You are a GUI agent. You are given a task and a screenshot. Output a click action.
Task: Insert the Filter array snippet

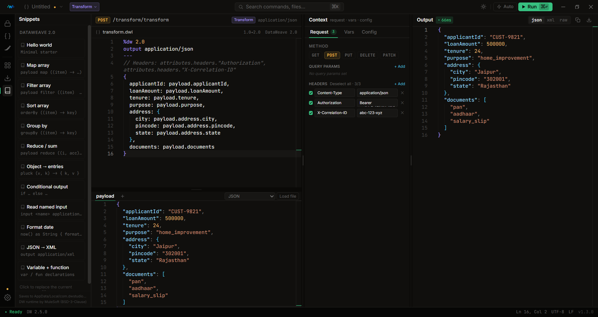pos(51,89)
